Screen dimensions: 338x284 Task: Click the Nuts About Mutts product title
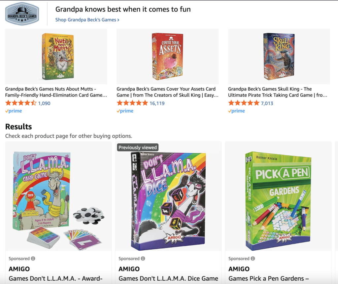(x=56, y=92)
